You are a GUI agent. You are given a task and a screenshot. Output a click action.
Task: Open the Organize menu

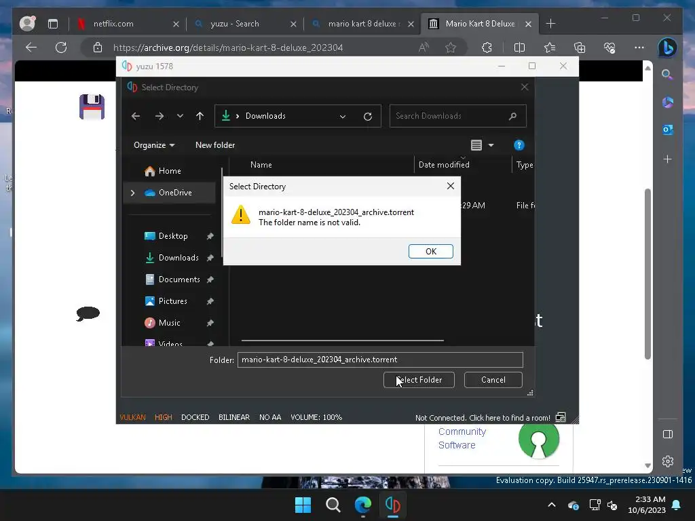point(154,145)
